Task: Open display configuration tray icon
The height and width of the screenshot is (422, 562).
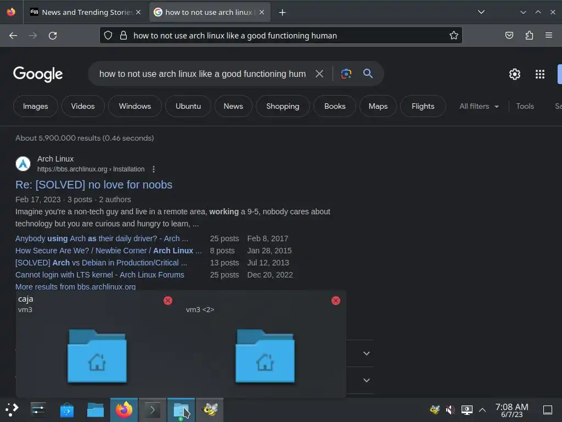Action: tap(467, 410)
